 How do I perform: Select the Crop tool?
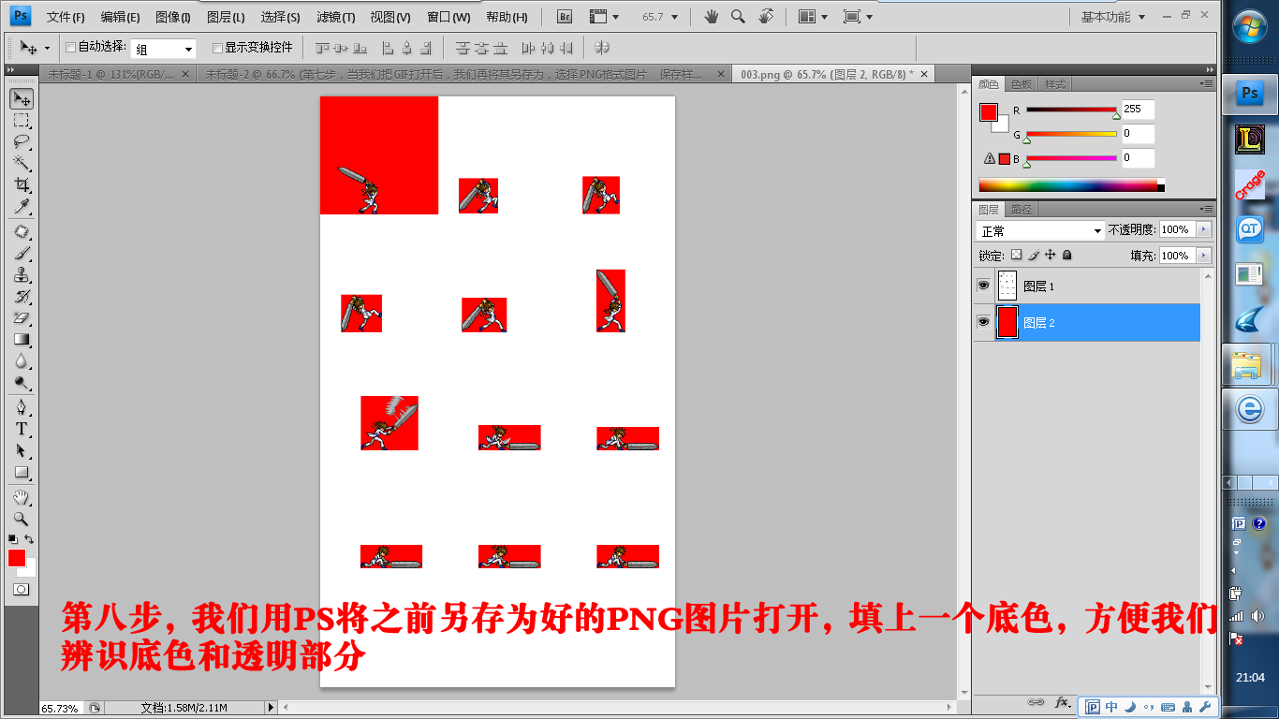(21, 185)
